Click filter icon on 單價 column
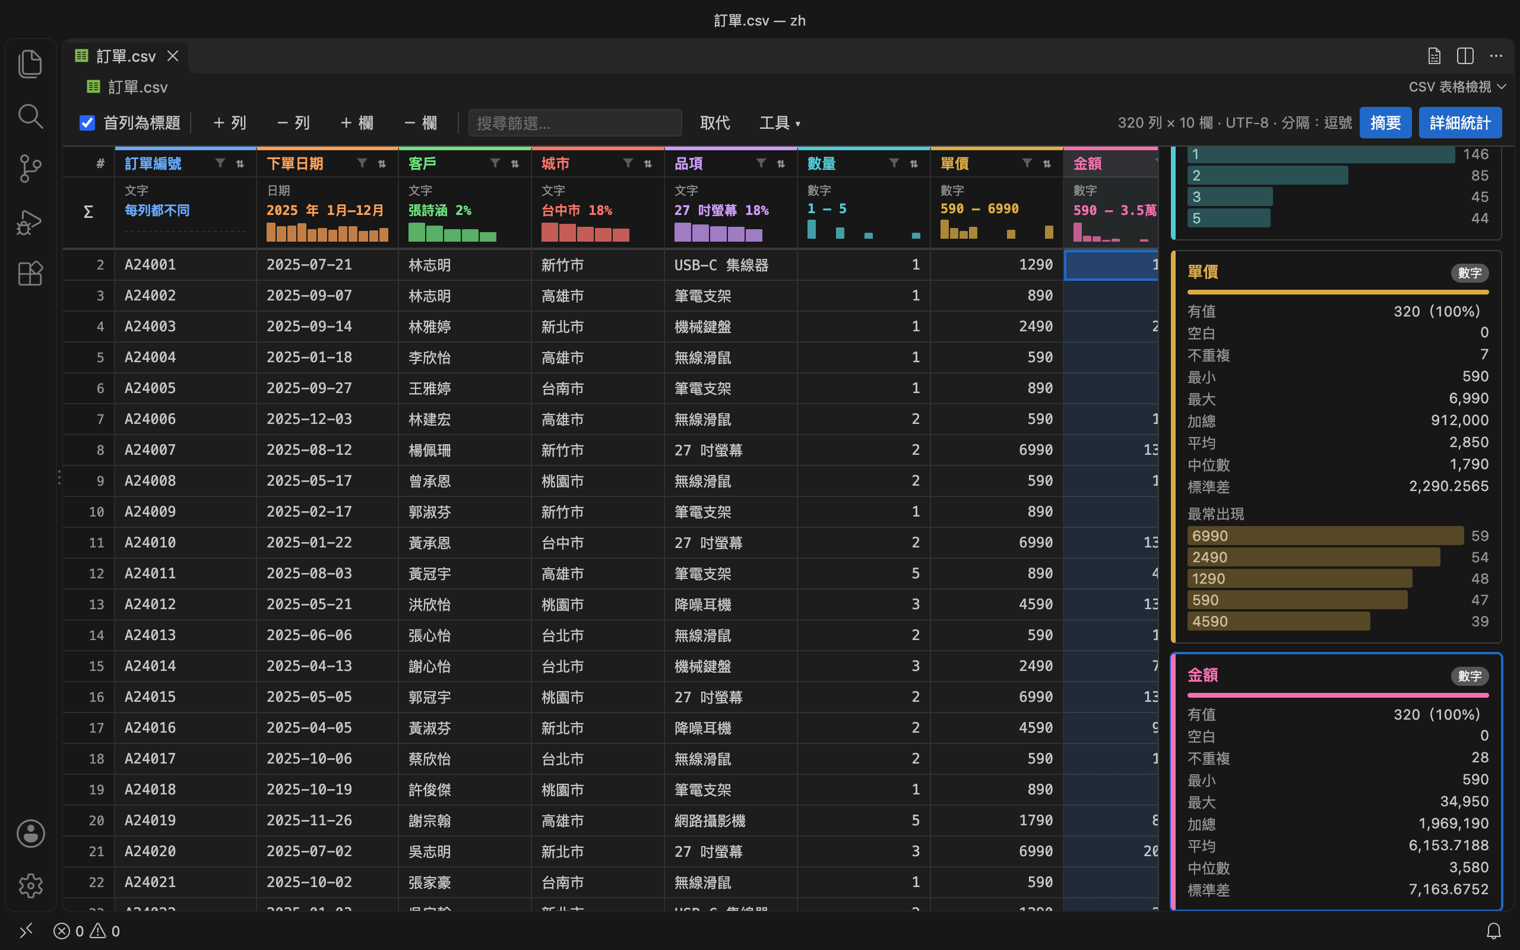This screenshot has height=950, width=1520. (1027, 163)
